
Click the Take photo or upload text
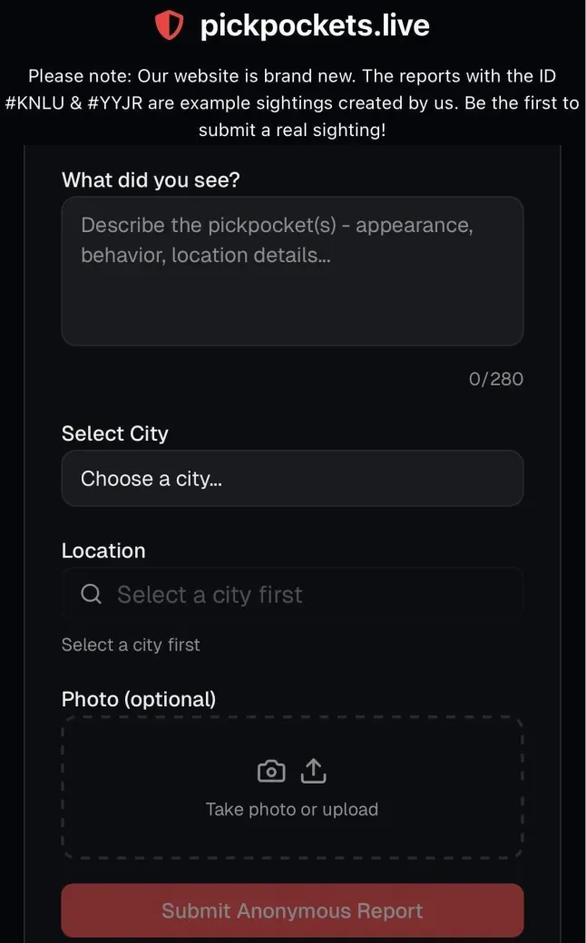click(x=292, y=809)
